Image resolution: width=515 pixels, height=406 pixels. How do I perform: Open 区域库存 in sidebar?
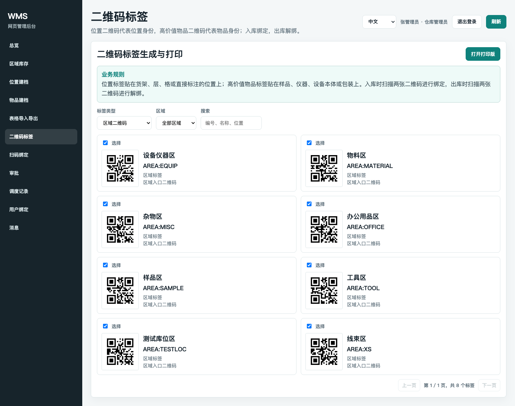click(x=41, y=64)
